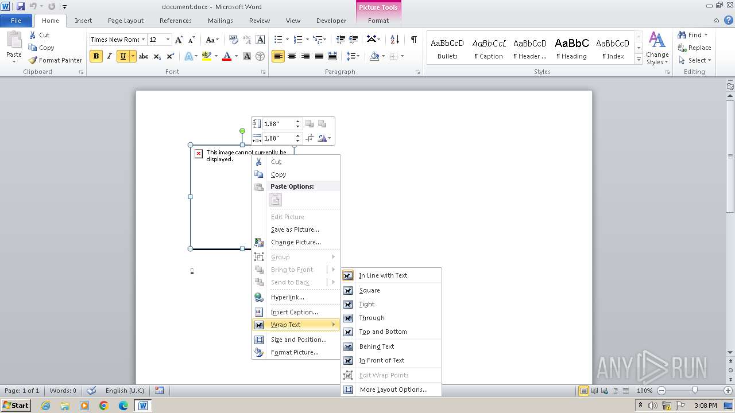
Task: Choose Square text wrapping
Action: point(392,290)
